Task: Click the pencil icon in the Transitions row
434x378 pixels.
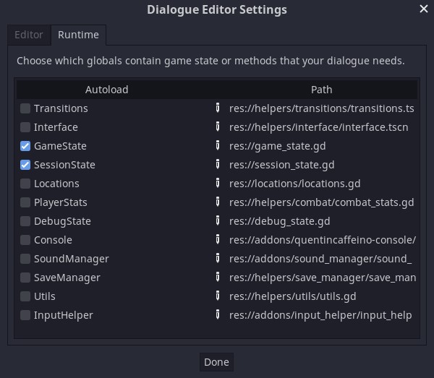Action: tap(218, 108)
